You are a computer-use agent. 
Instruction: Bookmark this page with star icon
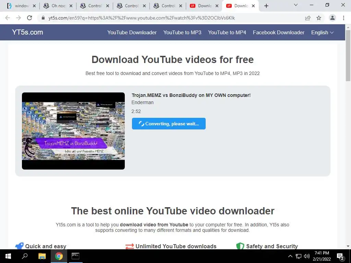[319, 18]
